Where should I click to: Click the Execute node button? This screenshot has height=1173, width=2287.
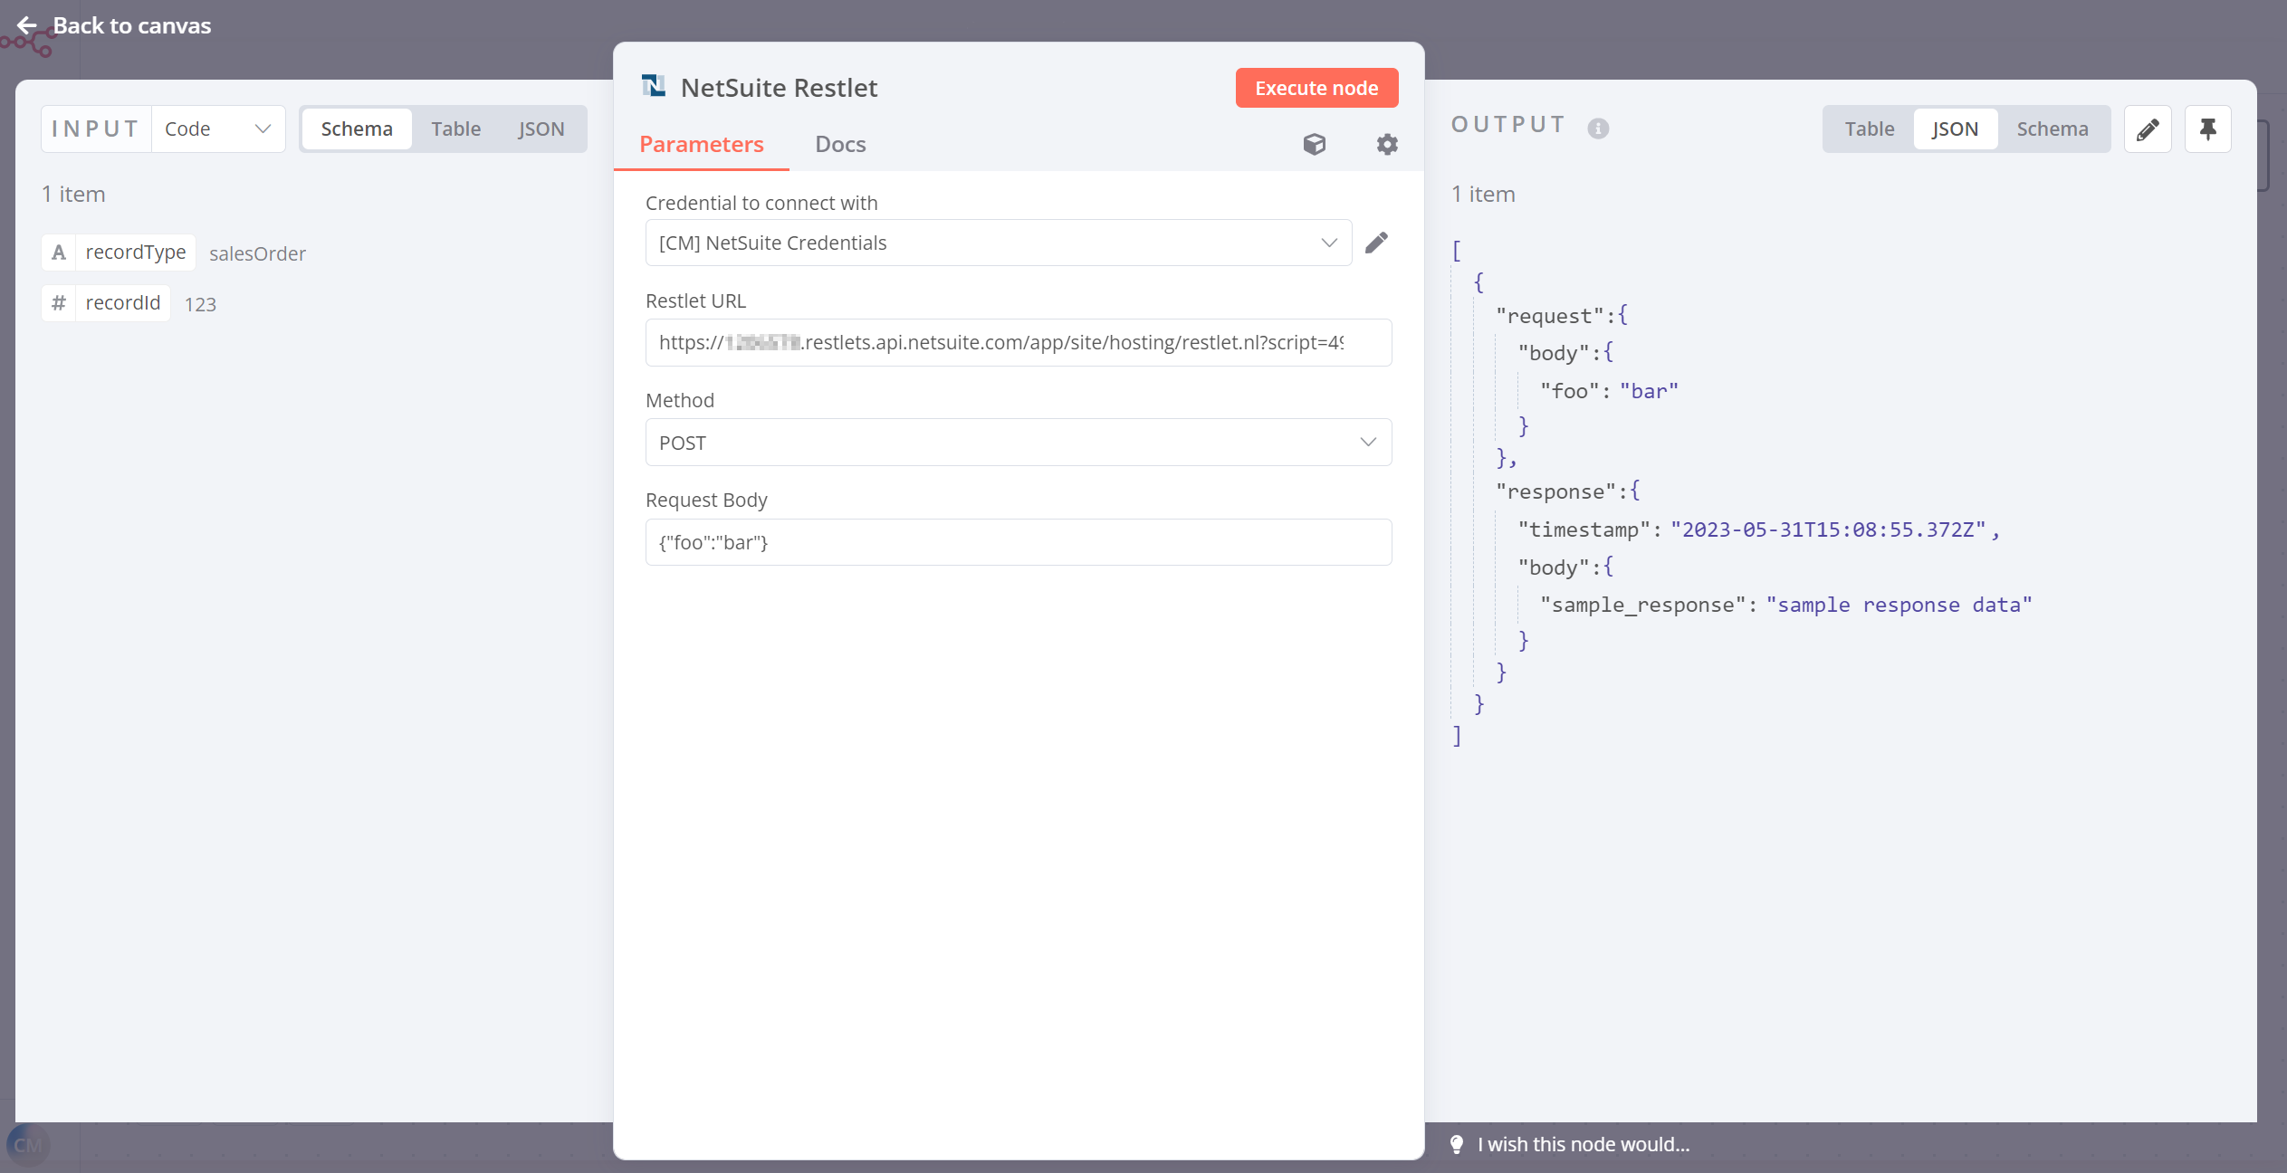click(x=1316, y=88)
